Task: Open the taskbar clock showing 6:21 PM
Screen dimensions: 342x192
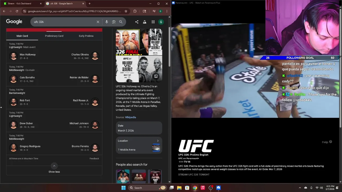Action: tap(330, 188)
